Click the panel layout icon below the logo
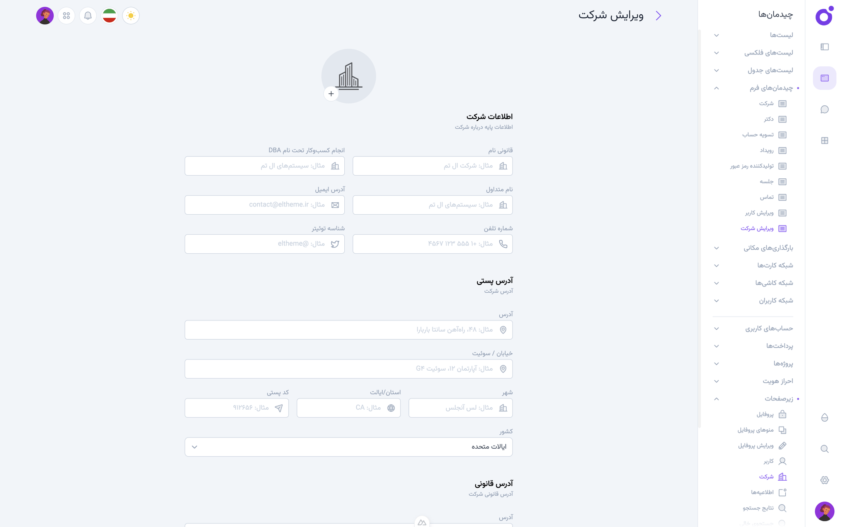 tap(825, 47)
